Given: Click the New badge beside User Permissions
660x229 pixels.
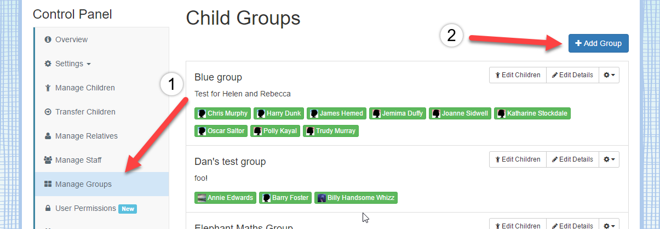Looking at the screenshot, I should [x=128, y=209].
